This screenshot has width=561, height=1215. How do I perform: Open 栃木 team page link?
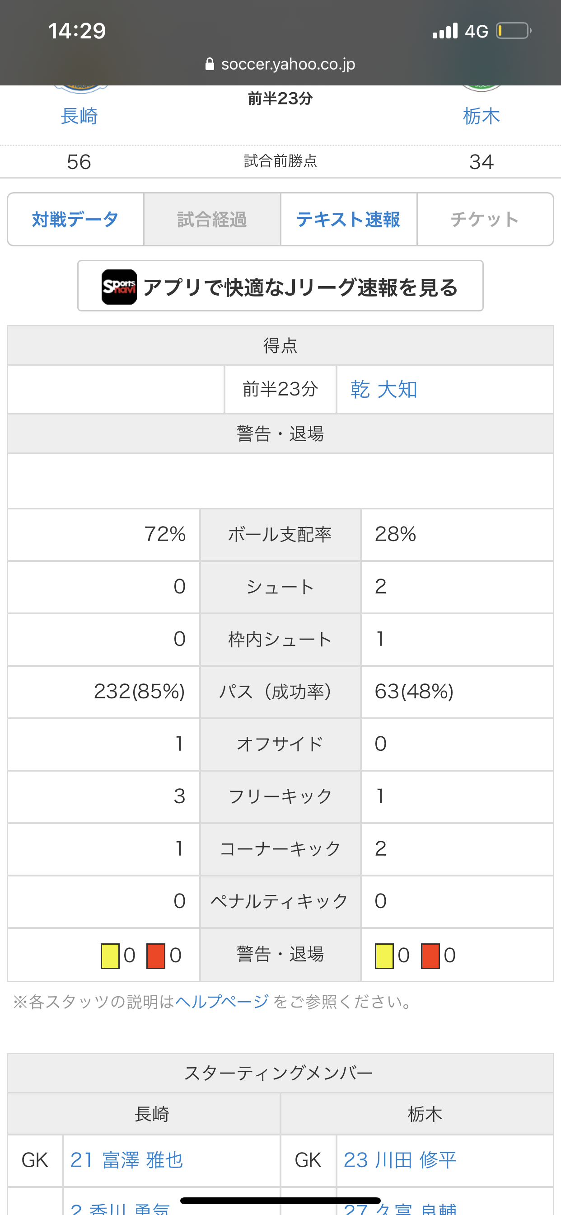pos(481,116)
